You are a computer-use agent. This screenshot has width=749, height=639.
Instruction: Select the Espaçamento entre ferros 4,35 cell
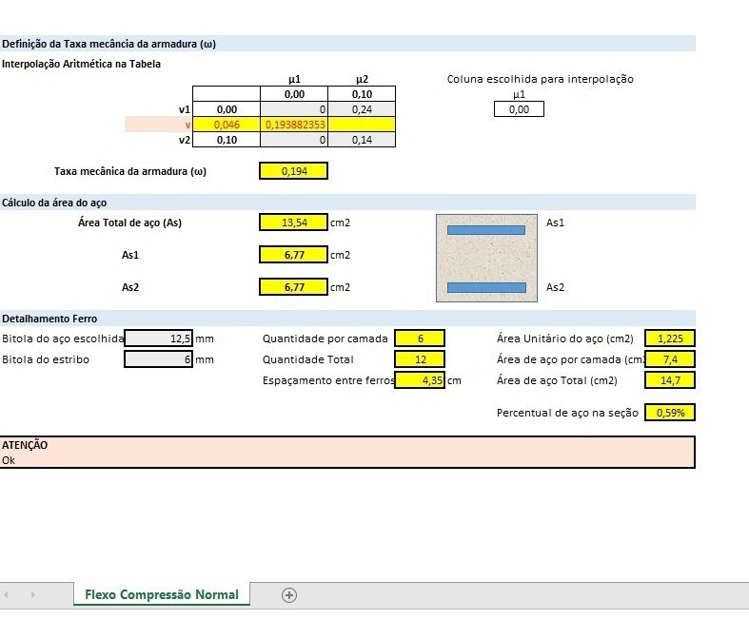(x=419, y=380)
